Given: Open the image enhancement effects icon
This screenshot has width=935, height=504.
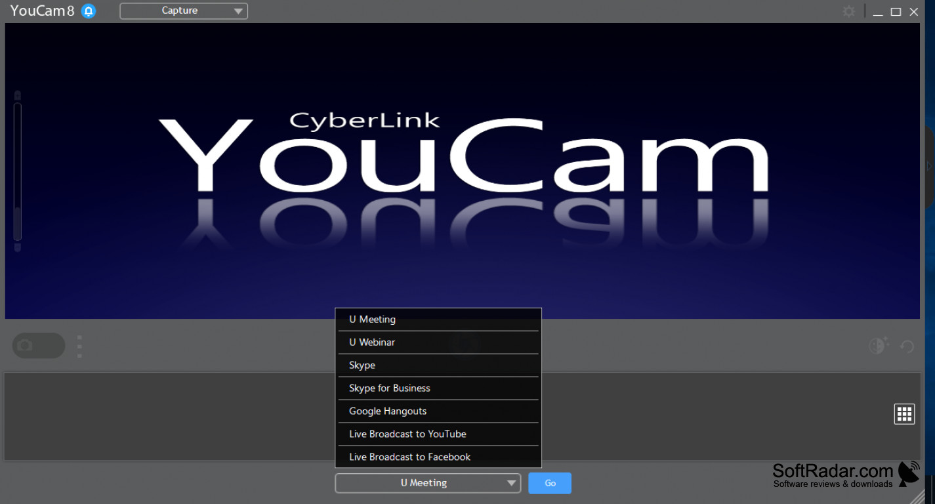Looking at the screenshot, I should click(879, 345).
